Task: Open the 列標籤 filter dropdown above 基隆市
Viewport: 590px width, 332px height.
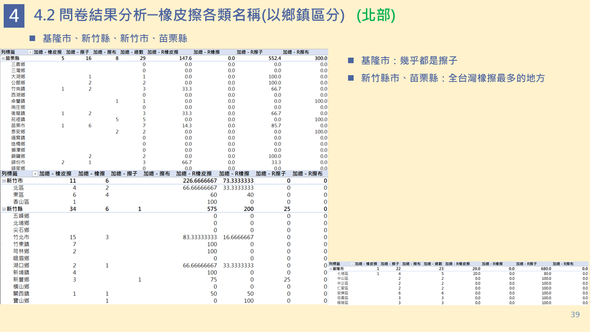Action: coord(353,264)
